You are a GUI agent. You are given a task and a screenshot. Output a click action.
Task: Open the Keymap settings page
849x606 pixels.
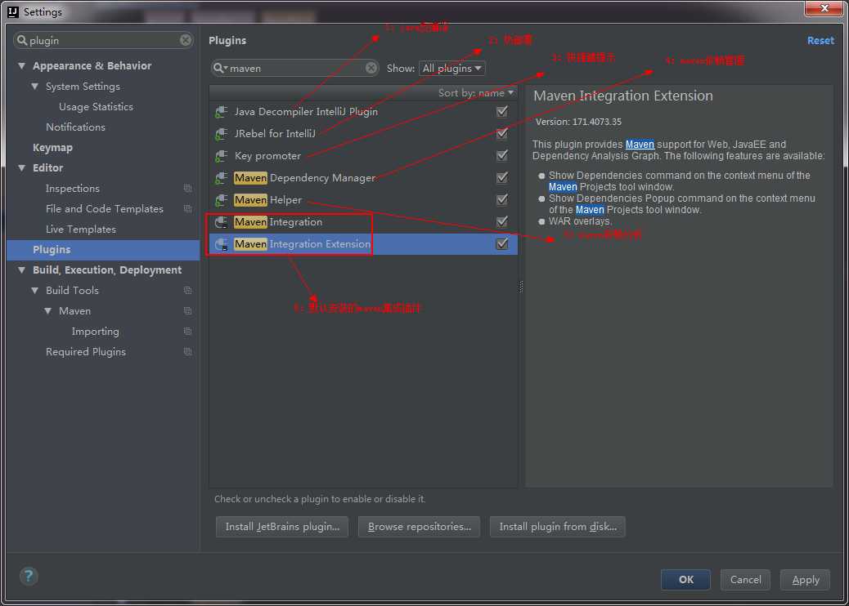click(x=52, y=148)
